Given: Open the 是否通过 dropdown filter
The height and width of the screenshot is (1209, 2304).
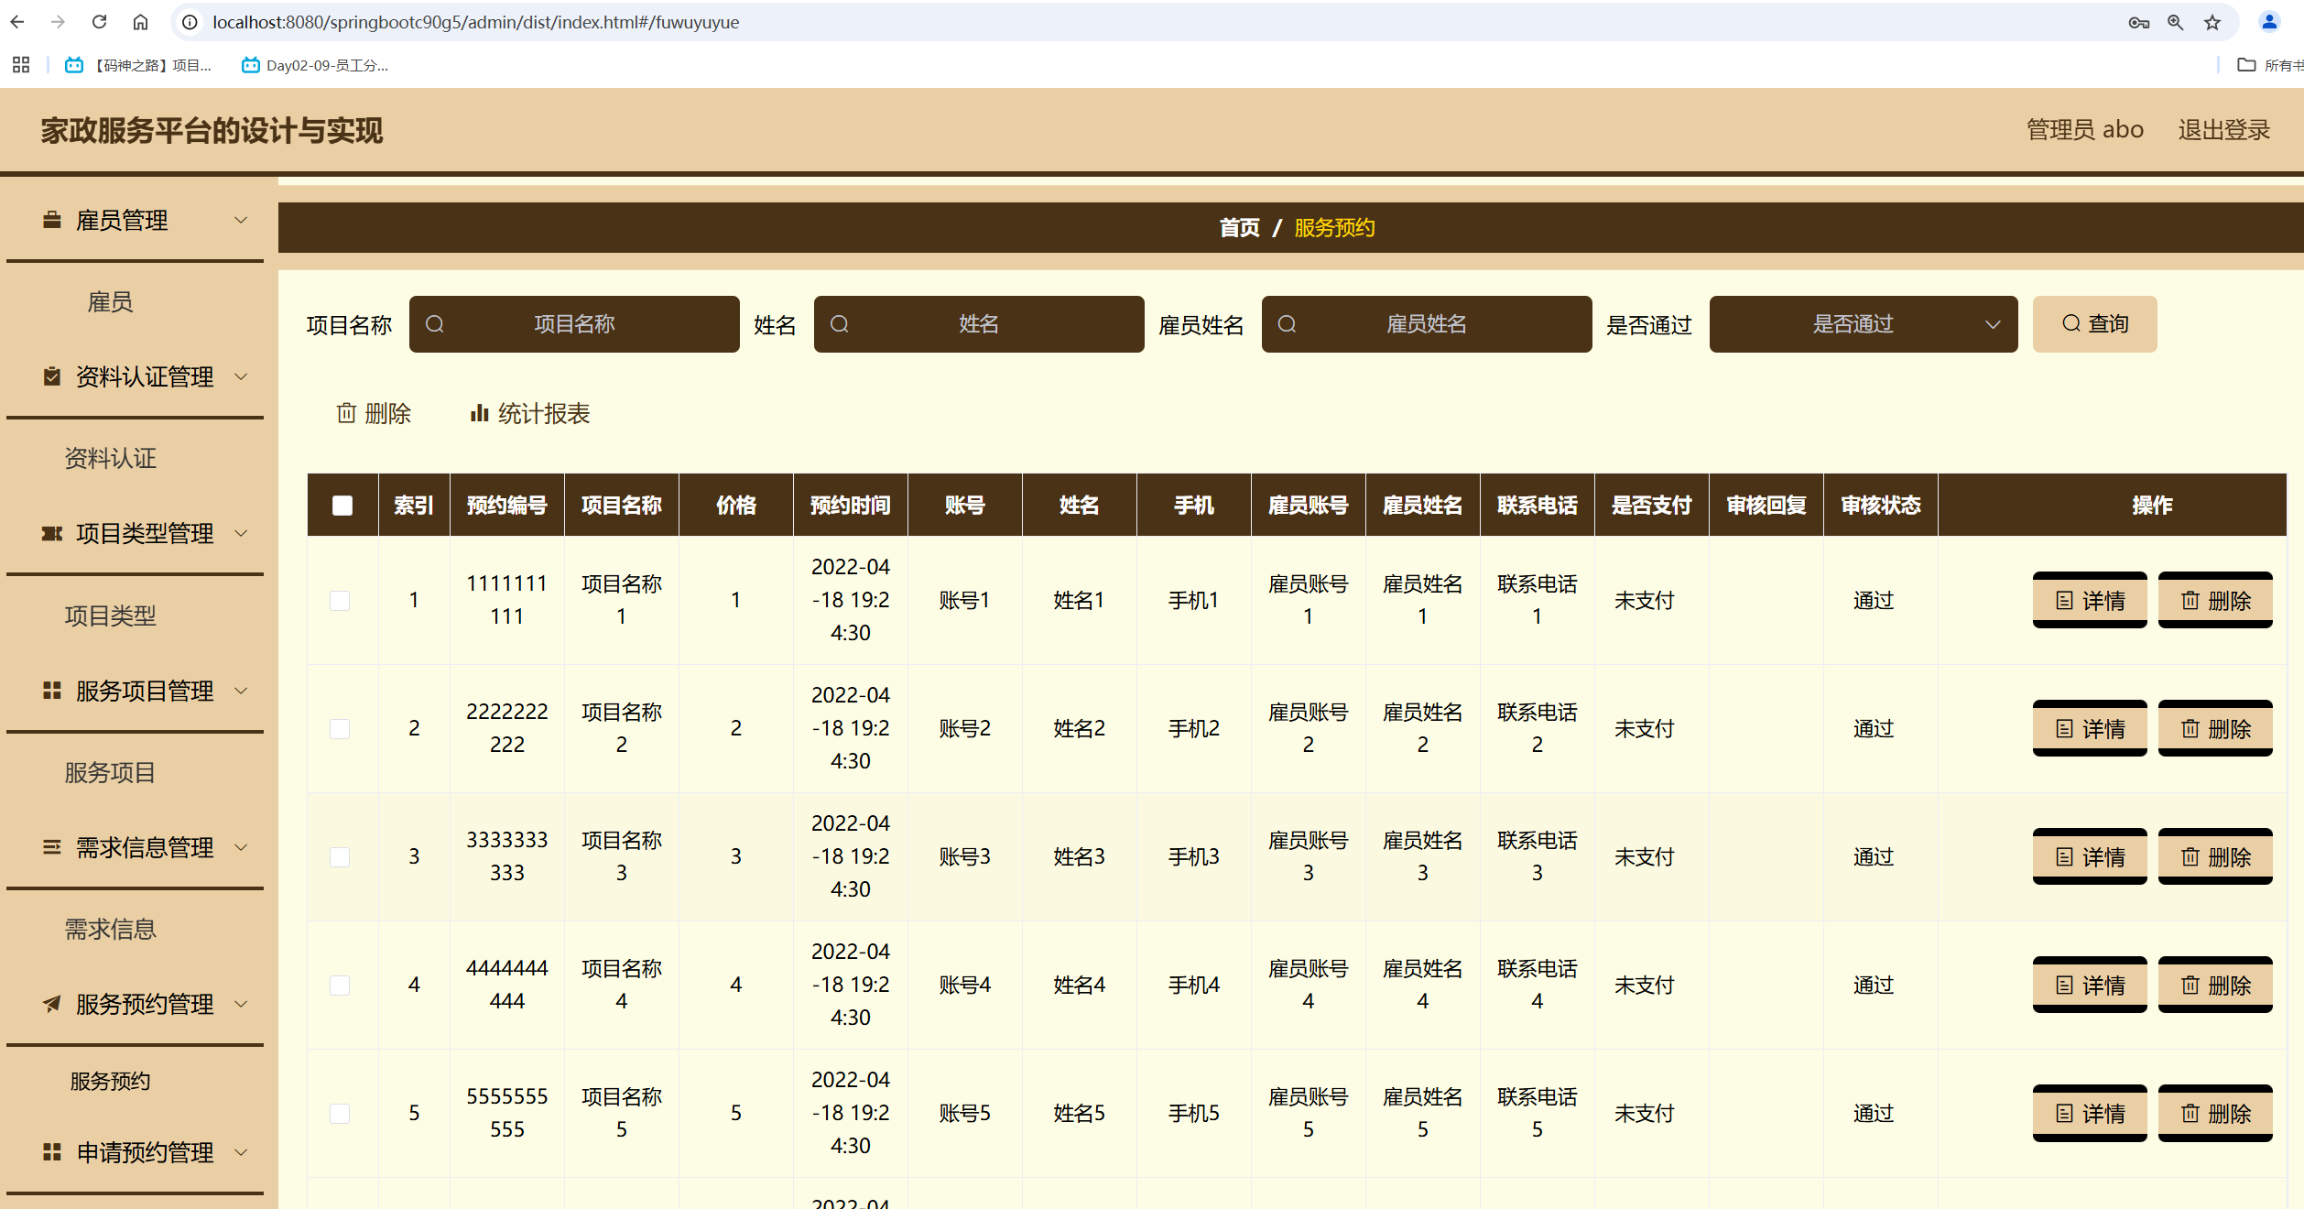Looking at the screenshot, I should [1863, 324].
